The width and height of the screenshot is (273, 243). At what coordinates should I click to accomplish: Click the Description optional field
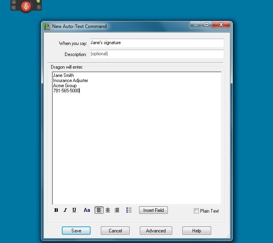coord(157,54)
